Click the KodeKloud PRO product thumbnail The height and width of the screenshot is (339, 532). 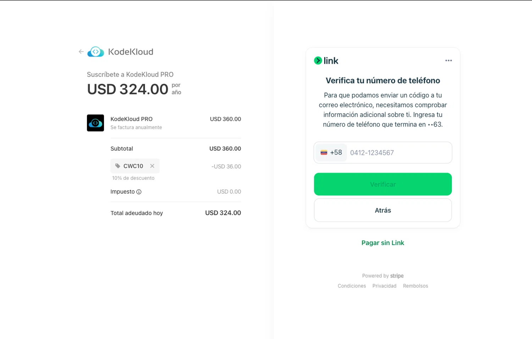point(95,123)
